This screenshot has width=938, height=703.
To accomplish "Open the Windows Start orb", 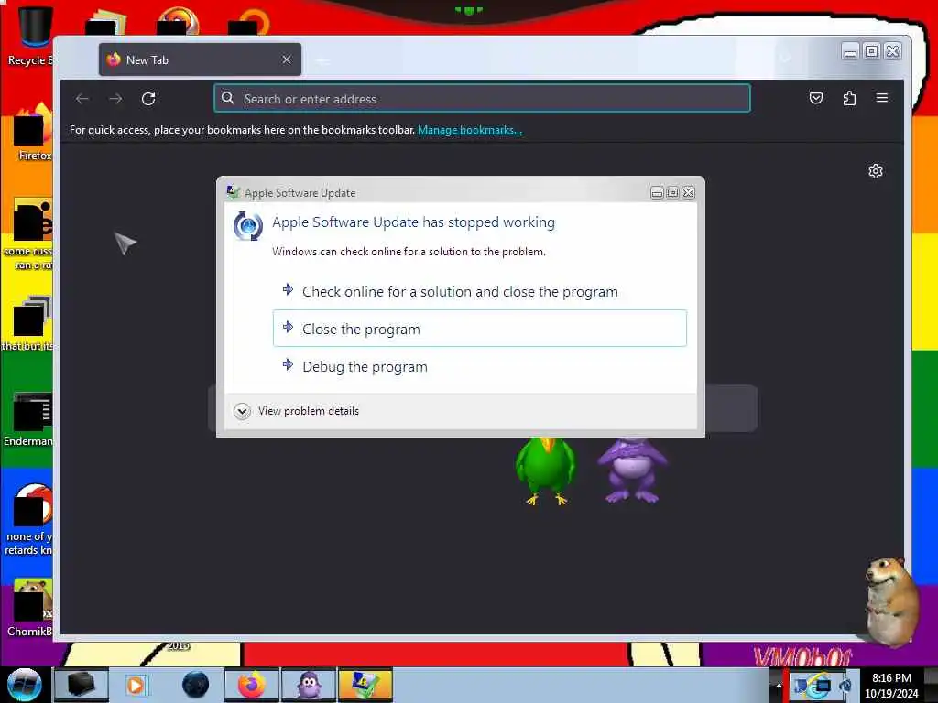I will tap(25, 685).
